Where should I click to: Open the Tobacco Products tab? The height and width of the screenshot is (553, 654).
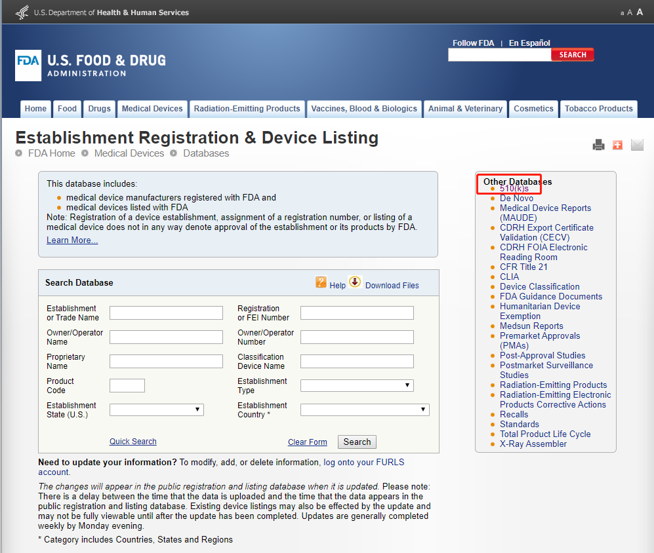(x=598, y=109)
